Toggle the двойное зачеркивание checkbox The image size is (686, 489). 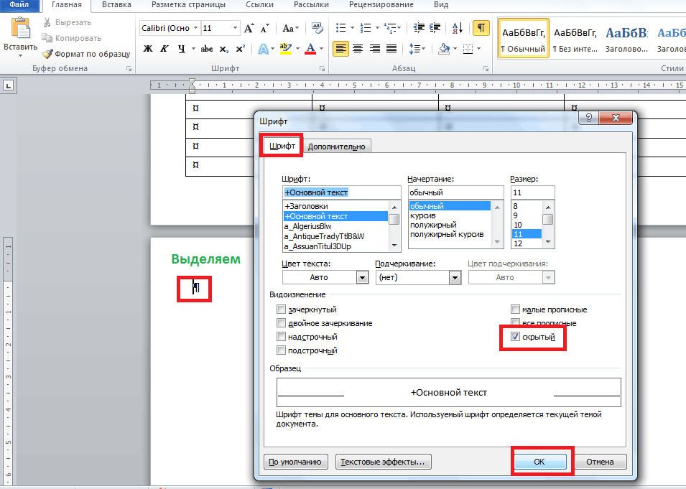(x=281, y=323)
